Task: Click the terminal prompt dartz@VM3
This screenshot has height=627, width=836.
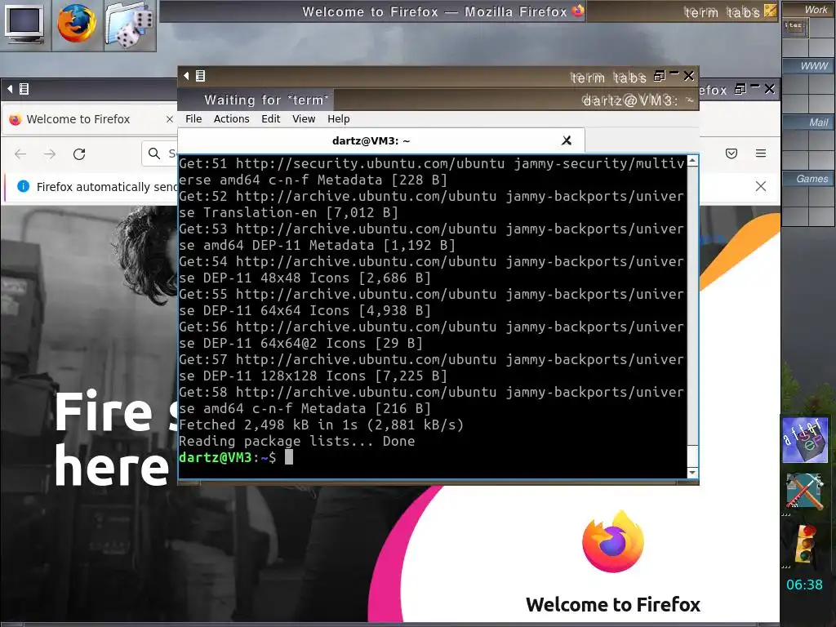Action: [x=215, y=457]
